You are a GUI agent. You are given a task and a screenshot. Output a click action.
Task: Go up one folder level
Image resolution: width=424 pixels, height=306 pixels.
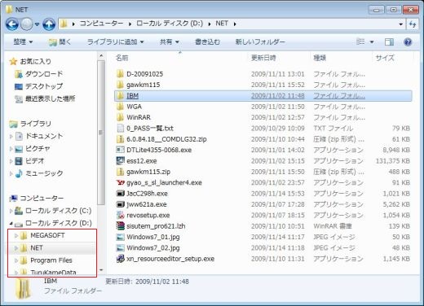(49, 24)
